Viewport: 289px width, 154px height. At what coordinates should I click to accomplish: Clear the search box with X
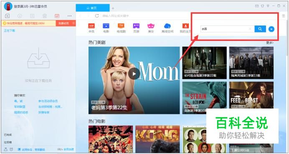pyautogui.click(x=250, y=29)
